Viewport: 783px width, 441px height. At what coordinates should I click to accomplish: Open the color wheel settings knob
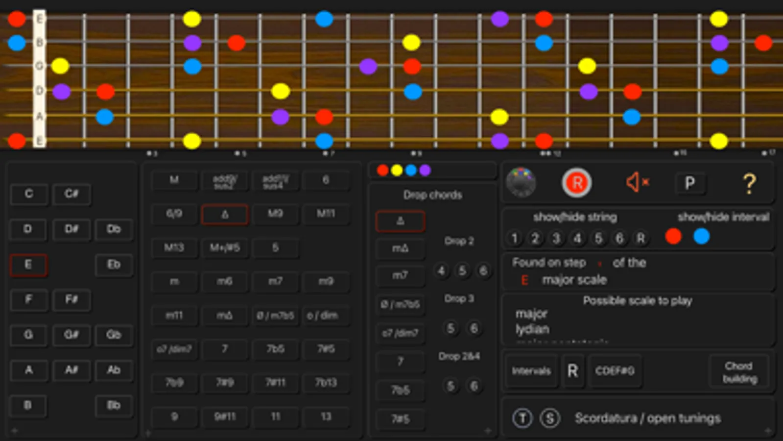(x=521, y=182)
